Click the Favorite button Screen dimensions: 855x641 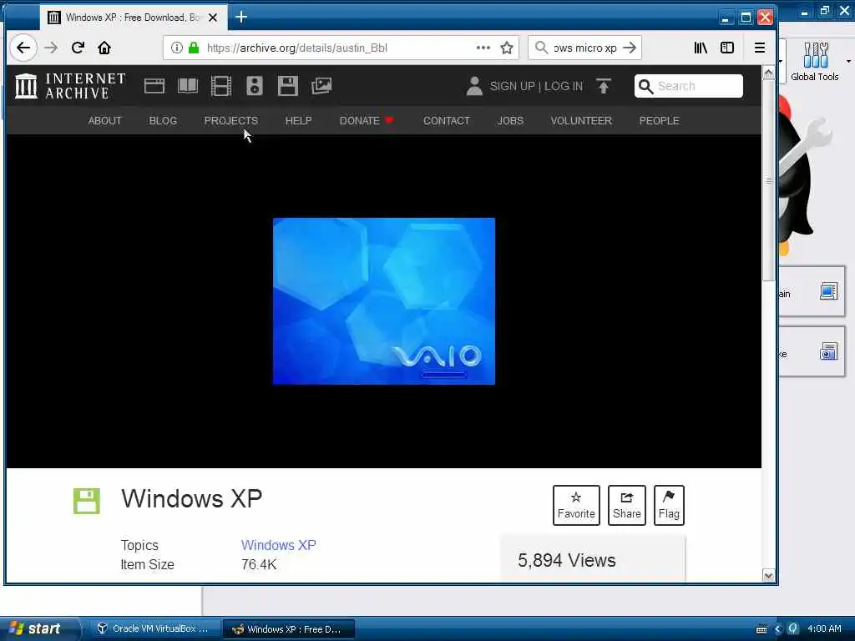coord(576,505)
